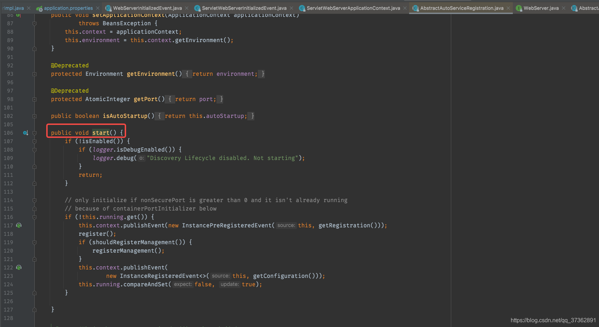The height and width of the screenshot is (327, 599).
Task: Click AtomicInteger return type
Action: (x=108, y=99)
